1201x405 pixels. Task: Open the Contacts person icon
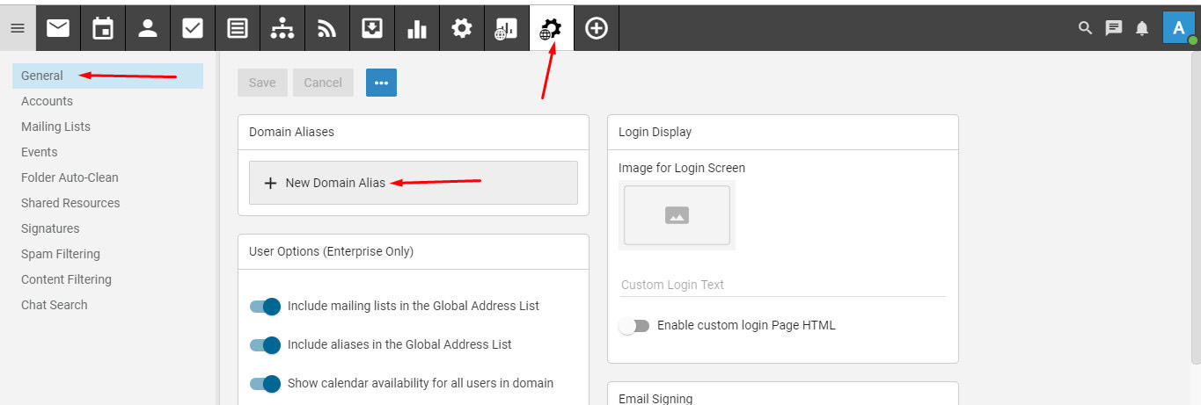148,28
